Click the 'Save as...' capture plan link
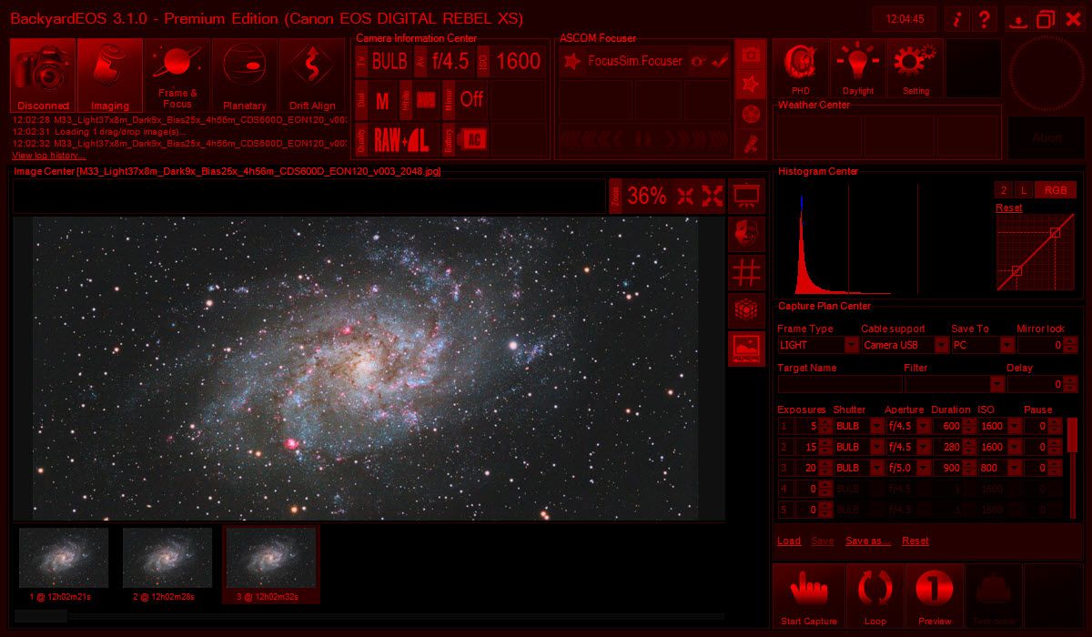The height and width of the screenshot is (637, 1092). coord(867,541)
